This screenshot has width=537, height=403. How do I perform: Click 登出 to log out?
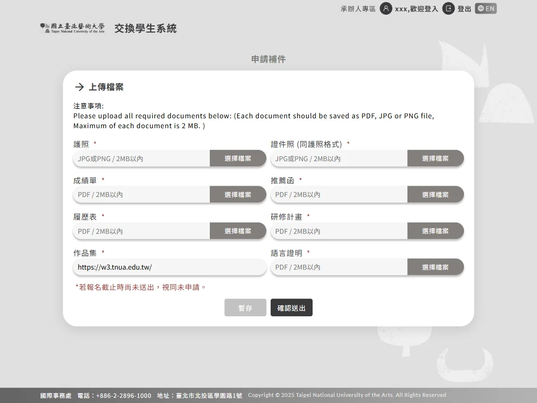[464, 8]
